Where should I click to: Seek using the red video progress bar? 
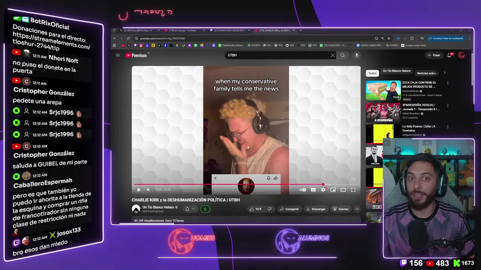(246, 184)
